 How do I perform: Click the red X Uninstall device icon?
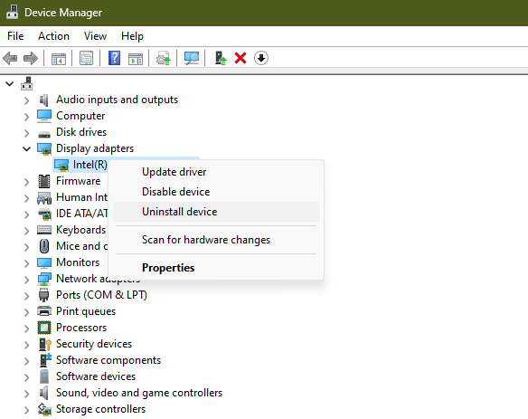[240, 58]
